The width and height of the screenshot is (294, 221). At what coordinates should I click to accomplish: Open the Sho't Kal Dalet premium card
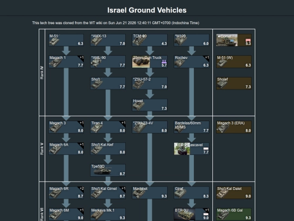[x=234, y=193]
